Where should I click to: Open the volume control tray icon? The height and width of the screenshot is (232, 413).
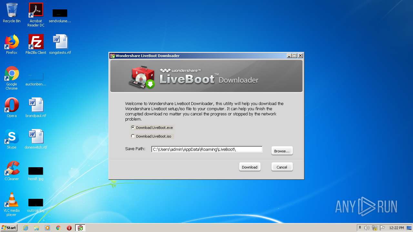pyautogui.click(x=367, y=228)
